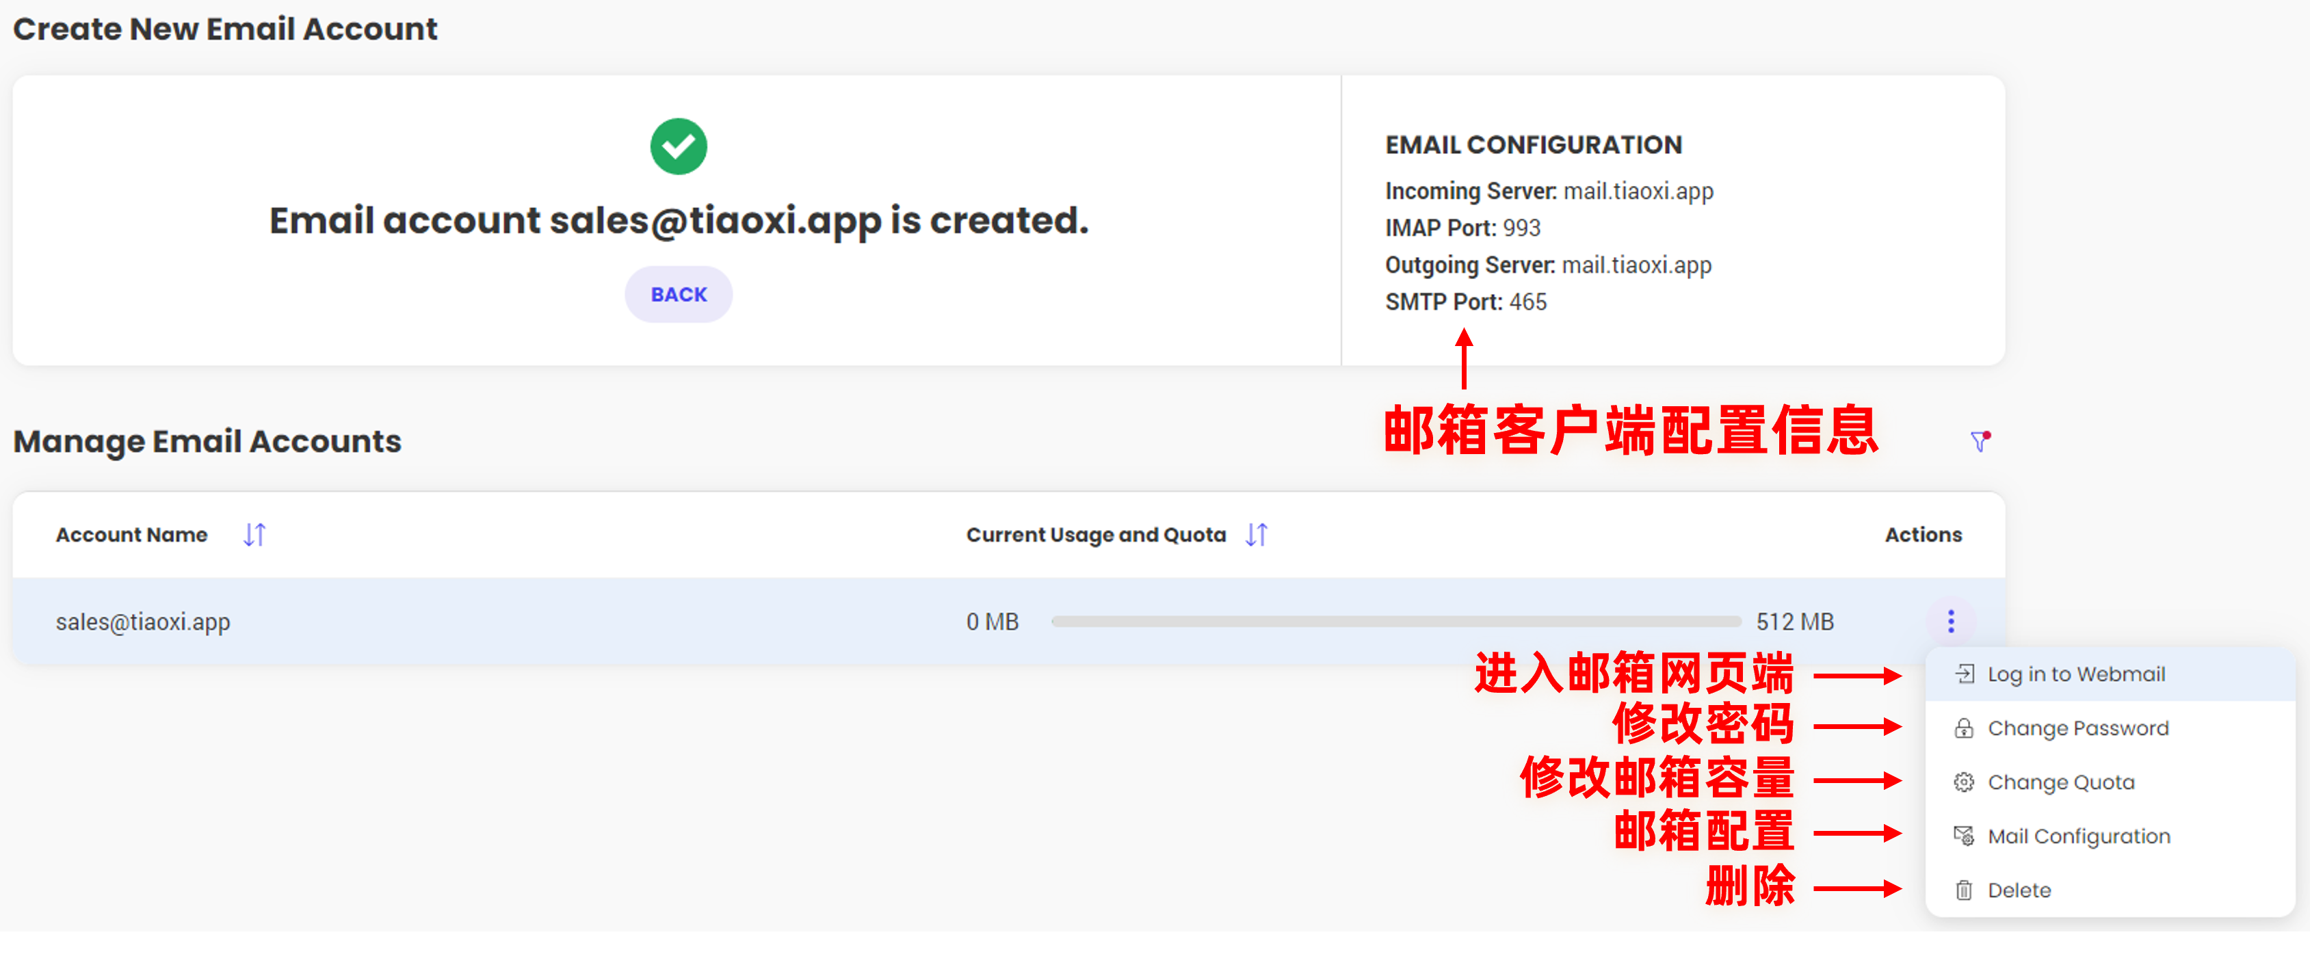Click the envelope icon beside Mail Configuration
The height and width of the screenshot is (967, 2310).
click(x=1963, y=835)
